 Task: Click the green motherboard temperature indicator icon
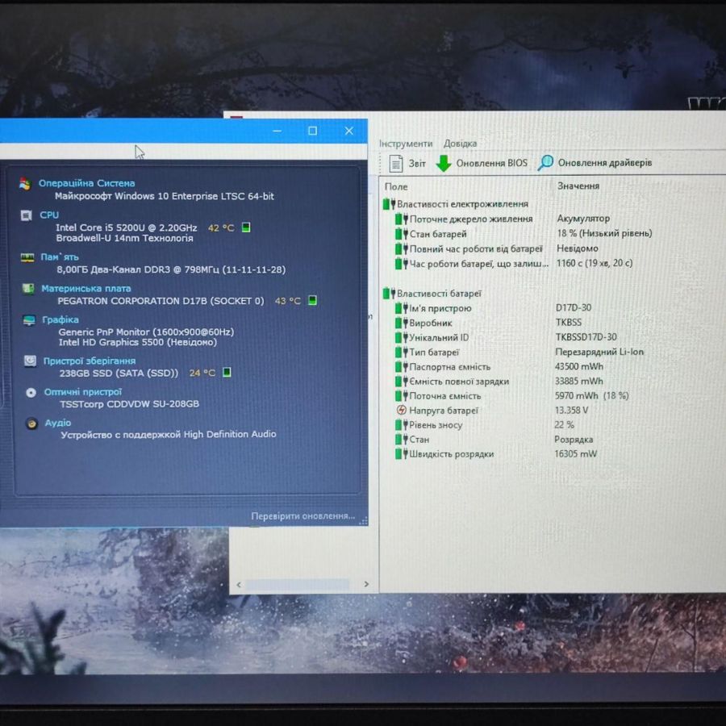click(x=312, y=301)
